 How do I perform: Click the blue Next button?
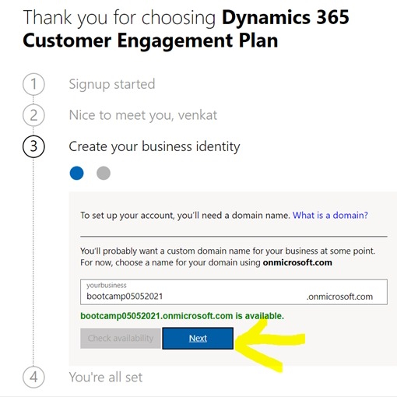click(x=198, y=338)
